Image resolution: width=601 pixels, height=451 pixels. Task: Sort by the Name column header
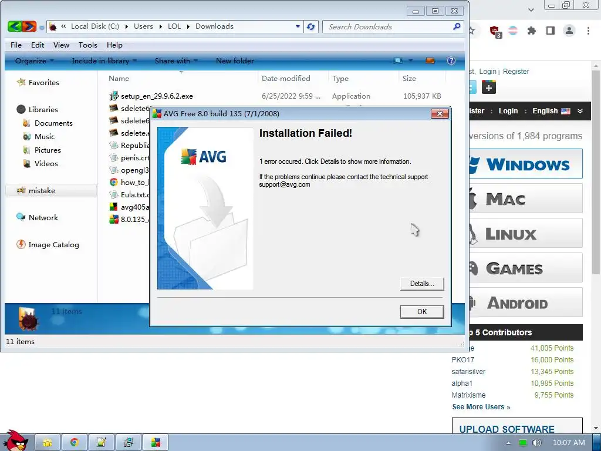point(119,78)
